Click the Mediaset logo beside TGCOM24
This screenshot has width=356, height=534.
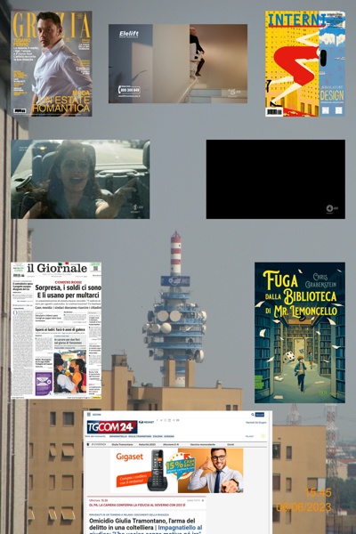(x=147, y=422)
